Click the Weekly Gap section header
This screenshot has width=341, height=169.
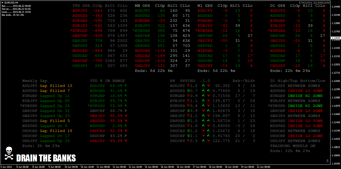(x=35, y=81)
